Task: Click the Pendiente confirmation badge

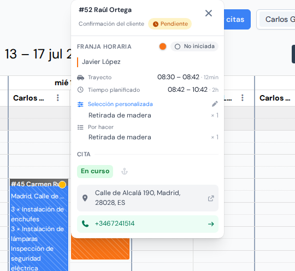Action: pos(170,24)
